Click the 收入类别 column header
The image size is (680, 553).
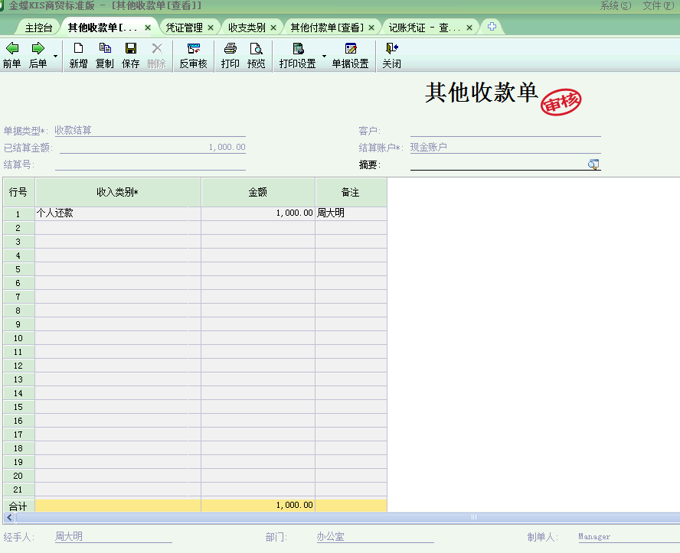(118, 192)
